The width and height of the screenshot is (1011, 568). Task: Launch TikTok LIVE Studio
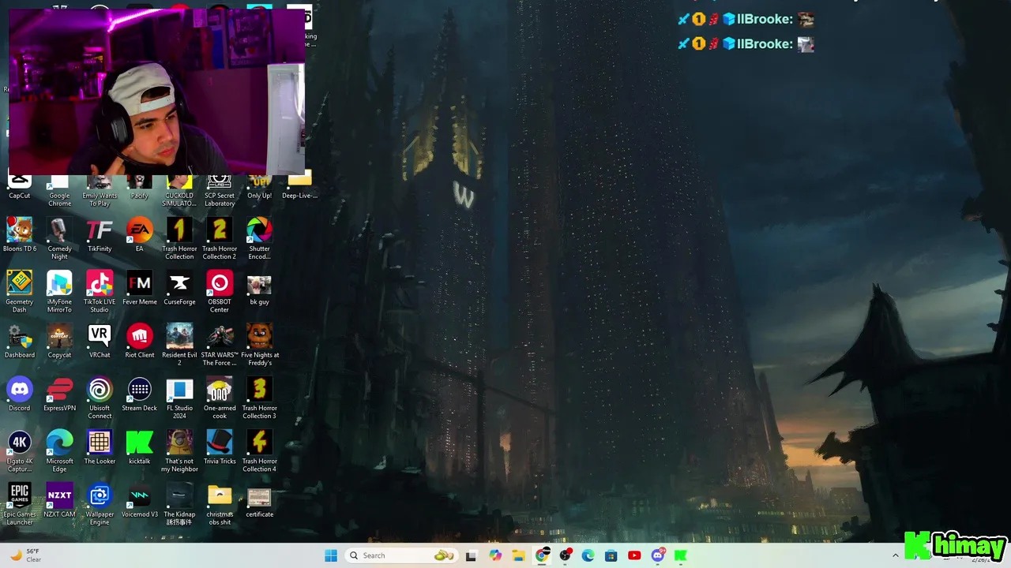100,292
